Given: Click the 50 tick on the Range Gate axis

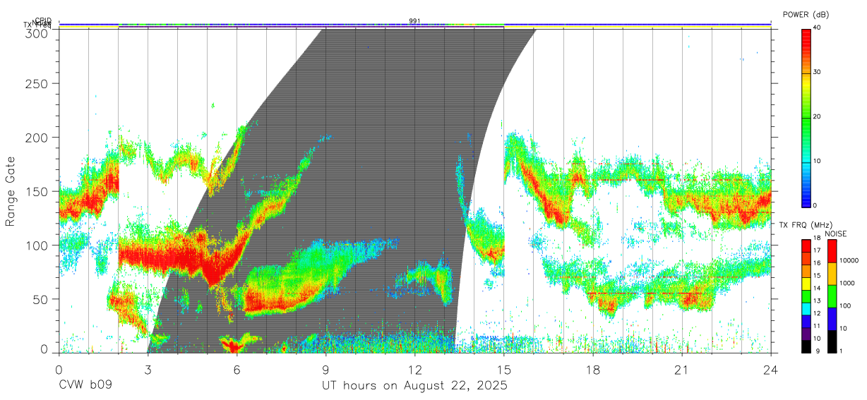Looking at the screenshot, I should point(42,299).
